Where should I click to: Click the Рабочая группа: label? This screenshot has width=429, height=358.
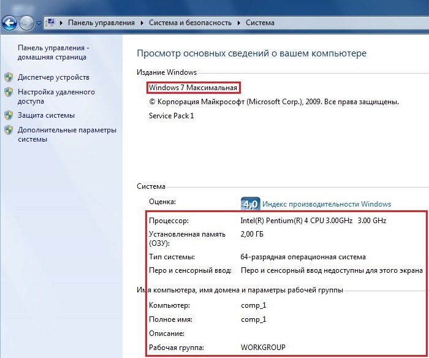point(177,348)
